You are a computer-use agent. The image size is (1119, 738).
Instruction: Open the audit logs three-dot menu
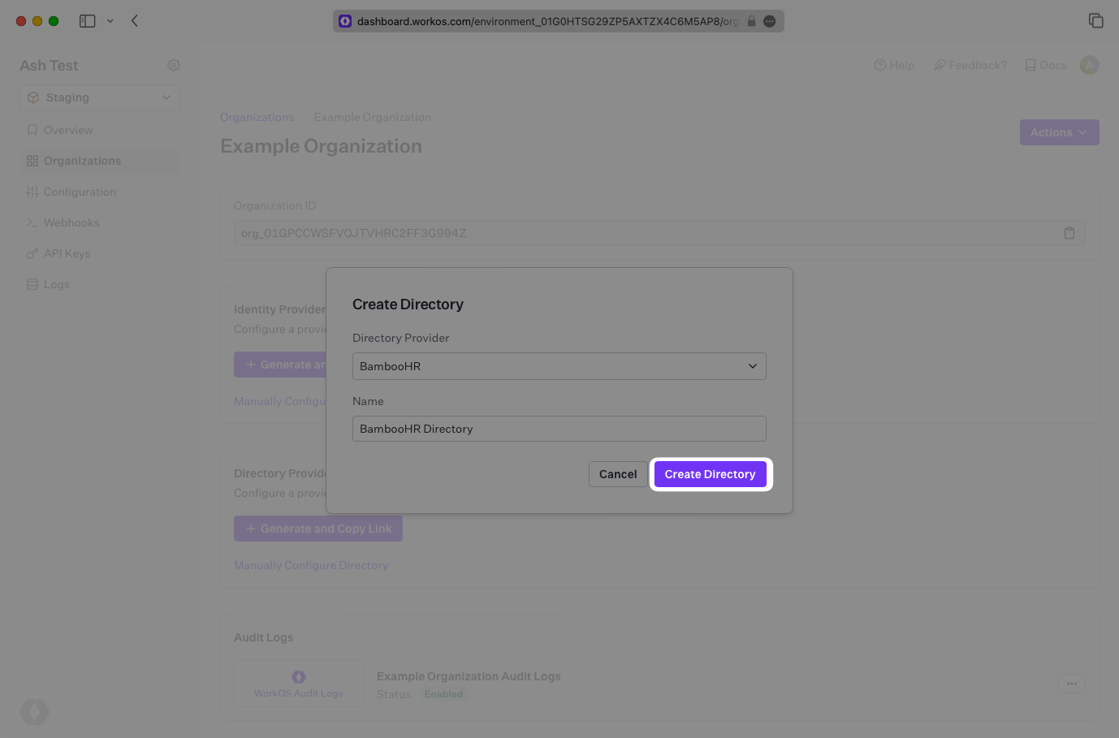pyautogui.click(x=1071, y=684)
